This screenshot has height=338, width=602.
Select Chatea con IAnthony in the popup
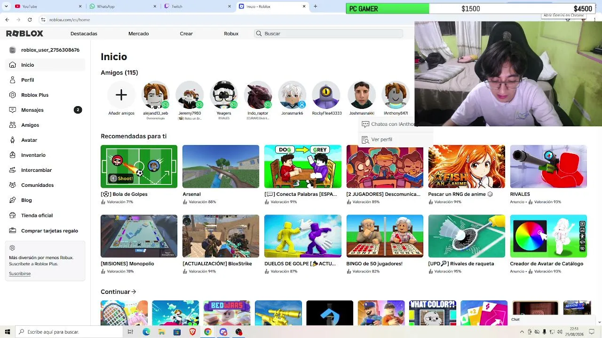pyautogui.click(x=388, y=124)
